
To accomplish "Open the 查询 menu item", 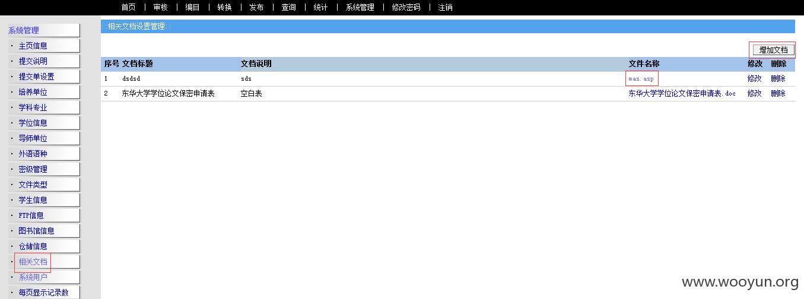I will 288,7.
